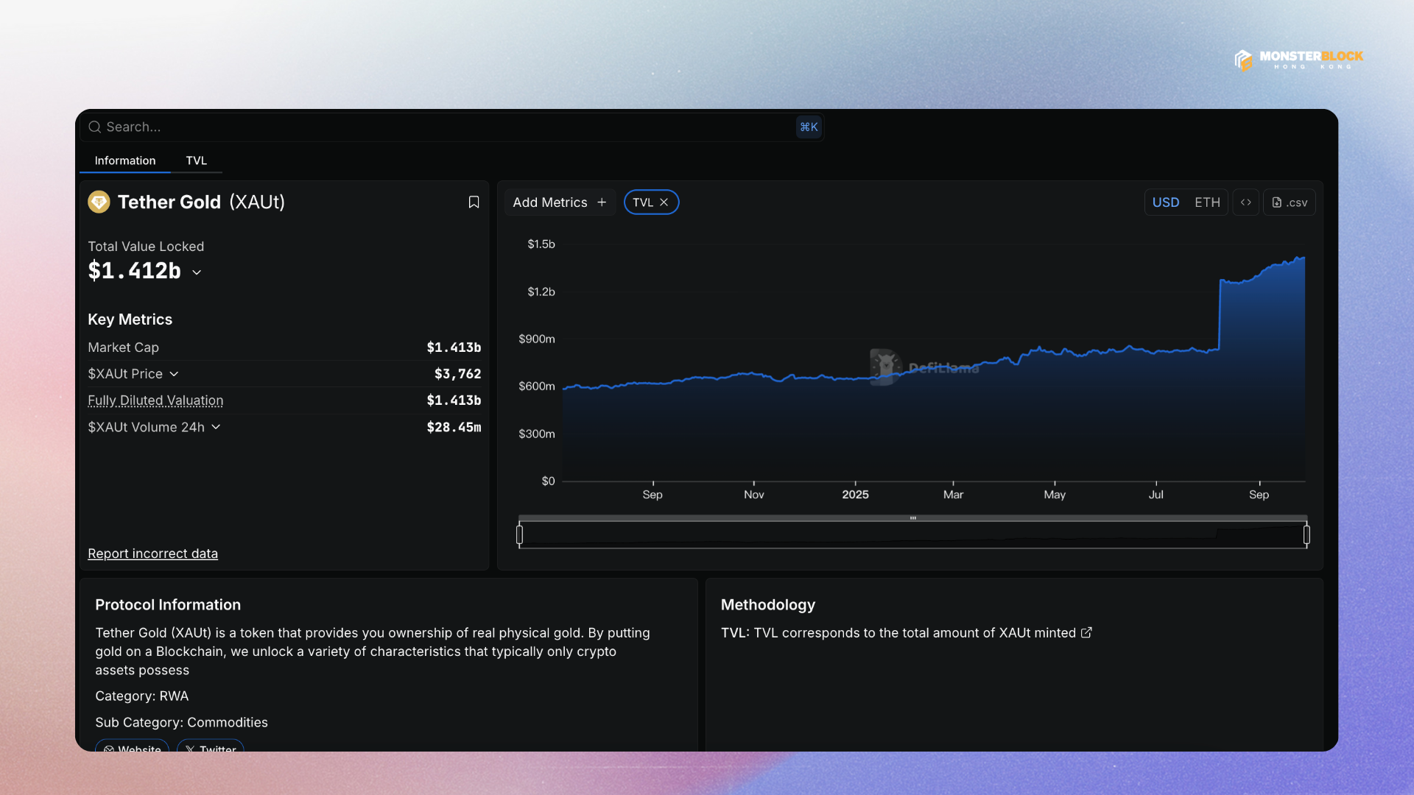Open the embed code icon button
The image size is (1414, 795).
(x=1245, y=202)
